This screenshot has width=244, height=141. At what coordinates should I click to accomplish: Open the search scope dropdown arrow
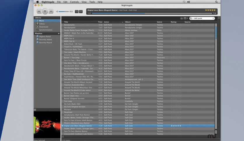tap(193, 18)
